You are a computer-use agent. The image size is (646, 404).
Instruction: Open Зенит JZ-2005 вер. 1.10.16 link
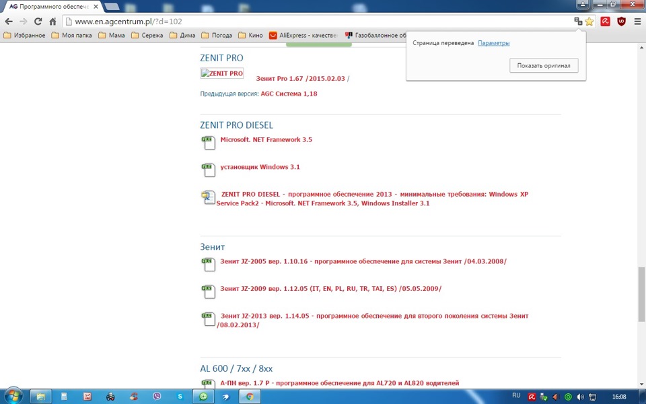click(363, 261)
